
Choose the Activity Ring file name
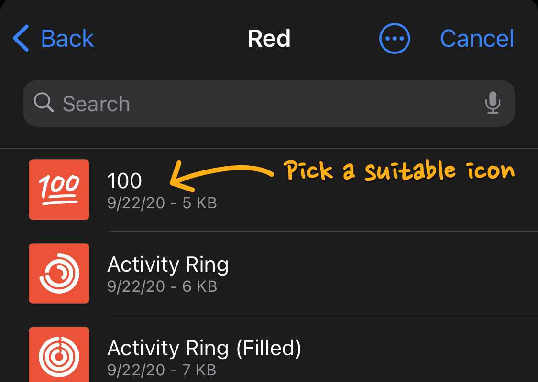[168, 265]
